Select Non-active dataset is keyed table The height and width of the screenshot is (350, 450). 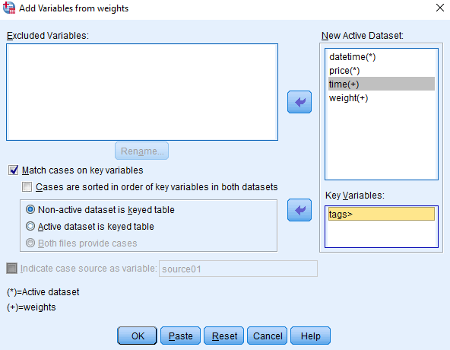30,209
